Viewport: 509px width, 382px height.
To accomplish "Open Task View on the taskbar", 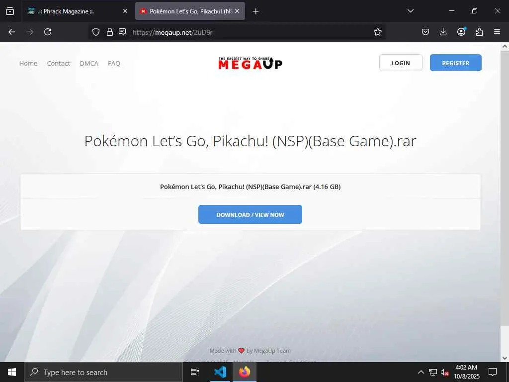I will pyautogui.click(x=195, y=372).
